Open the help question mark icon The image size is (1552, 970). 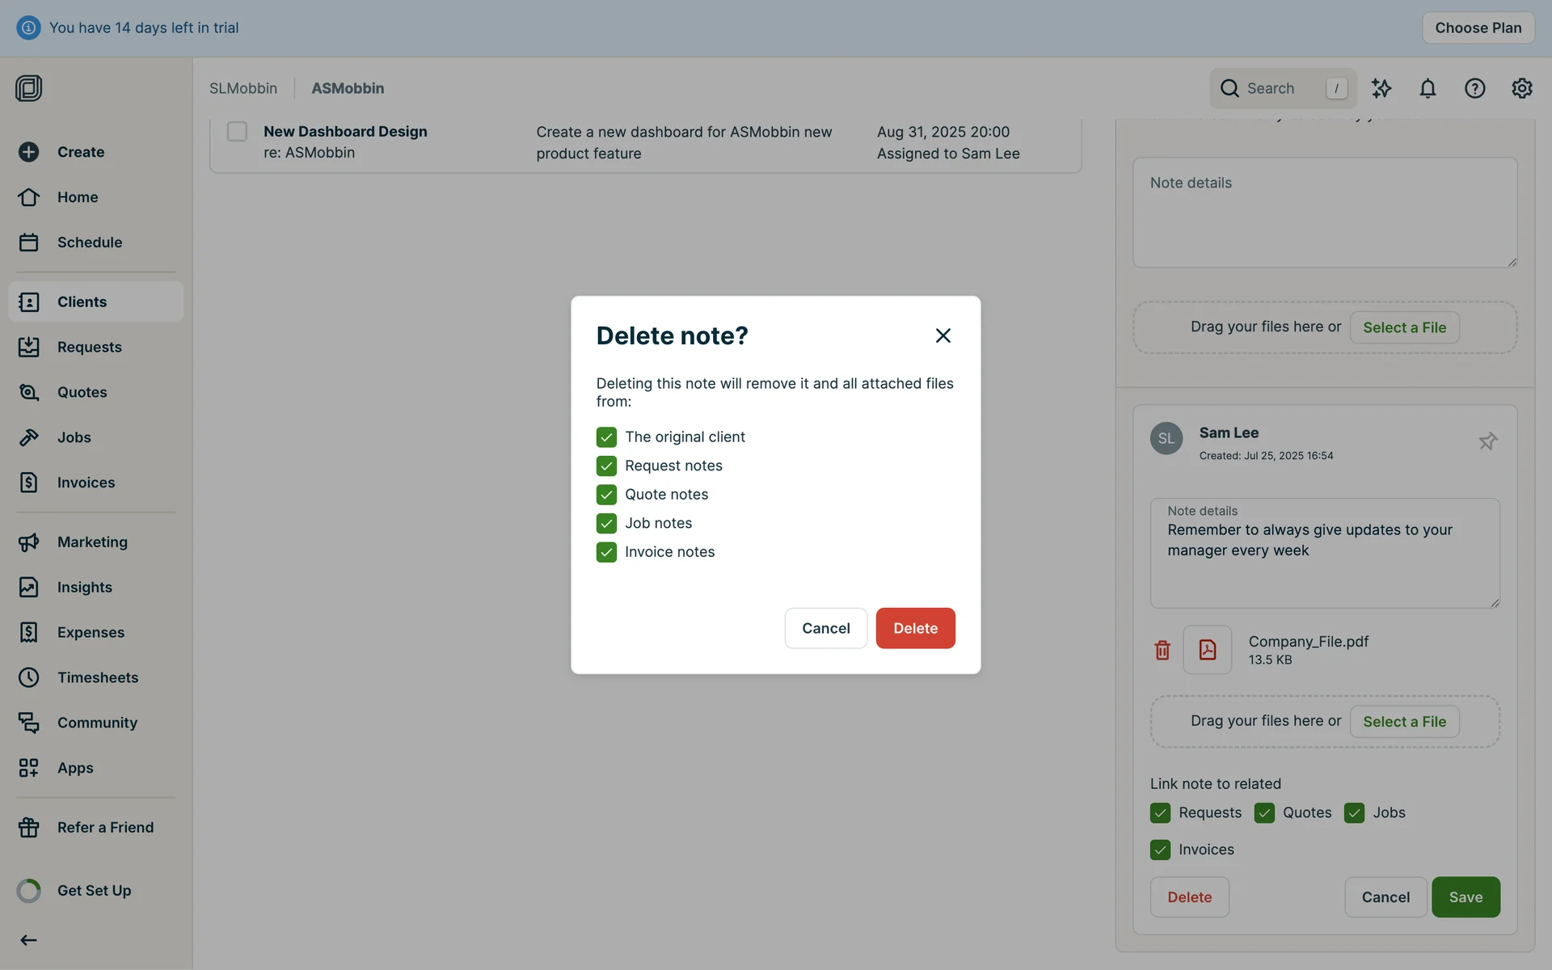pos(1474,88)
